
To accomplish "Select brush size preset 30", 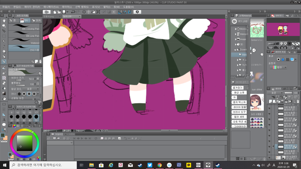I will click(24, 118).
